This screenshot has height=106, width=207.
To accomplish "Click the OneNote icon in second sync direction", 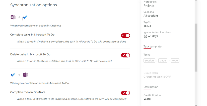I will (25, 75).
